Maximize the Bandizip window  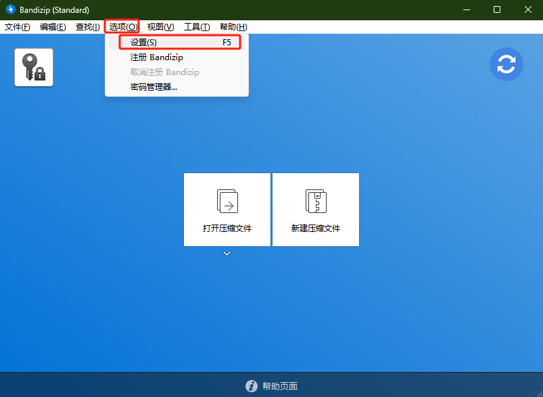click(497, 9)
